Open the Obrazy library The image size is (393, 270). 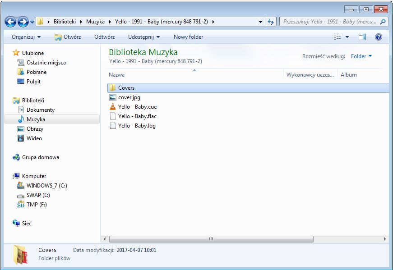(35, 129)
